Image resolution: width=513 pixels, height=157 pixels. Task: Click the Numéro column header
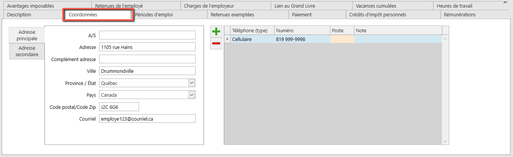[x=302, y=30]
